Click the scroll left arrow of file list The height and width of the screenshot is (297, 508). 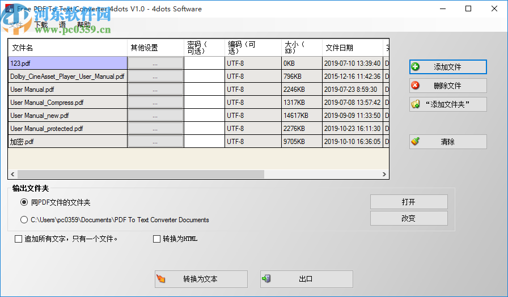point(12,174)
